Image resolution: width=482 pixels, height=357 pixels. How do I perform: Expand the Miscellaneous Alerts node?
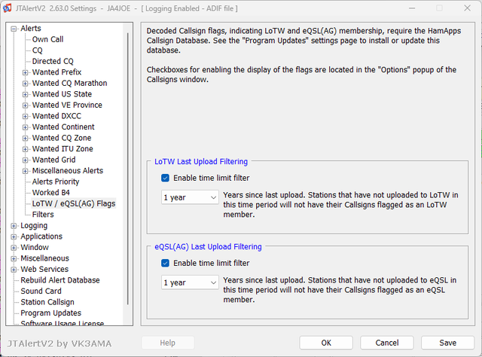[x=26, y=171]
